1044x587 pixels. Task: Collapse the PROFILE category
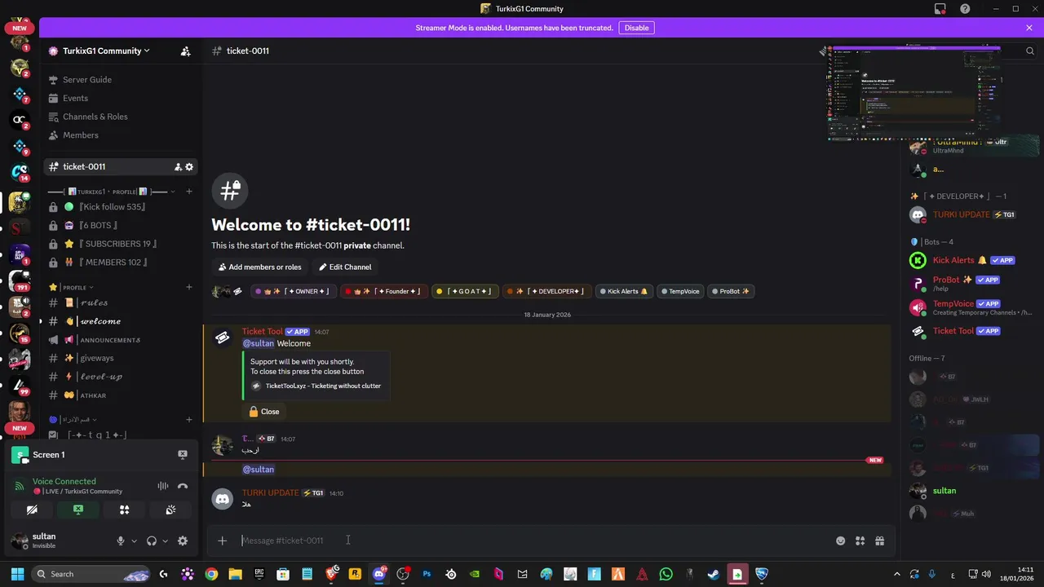[73, 287]
